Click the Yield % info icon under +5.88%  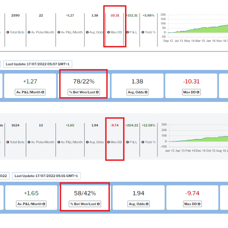pyautogui.click(x=143, y=32)
